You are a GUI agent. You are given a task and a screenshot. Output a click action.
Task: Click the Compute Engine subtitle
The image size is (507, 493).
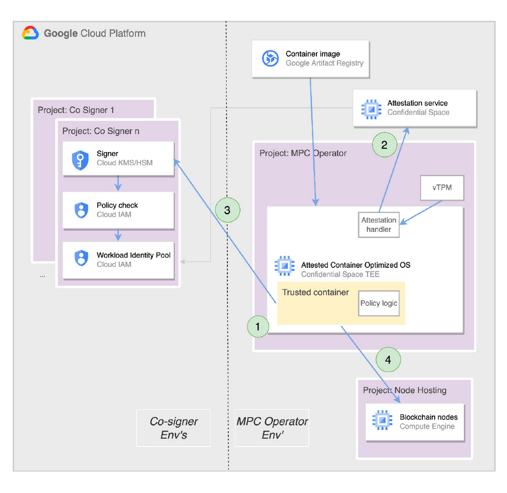(427, 426)
